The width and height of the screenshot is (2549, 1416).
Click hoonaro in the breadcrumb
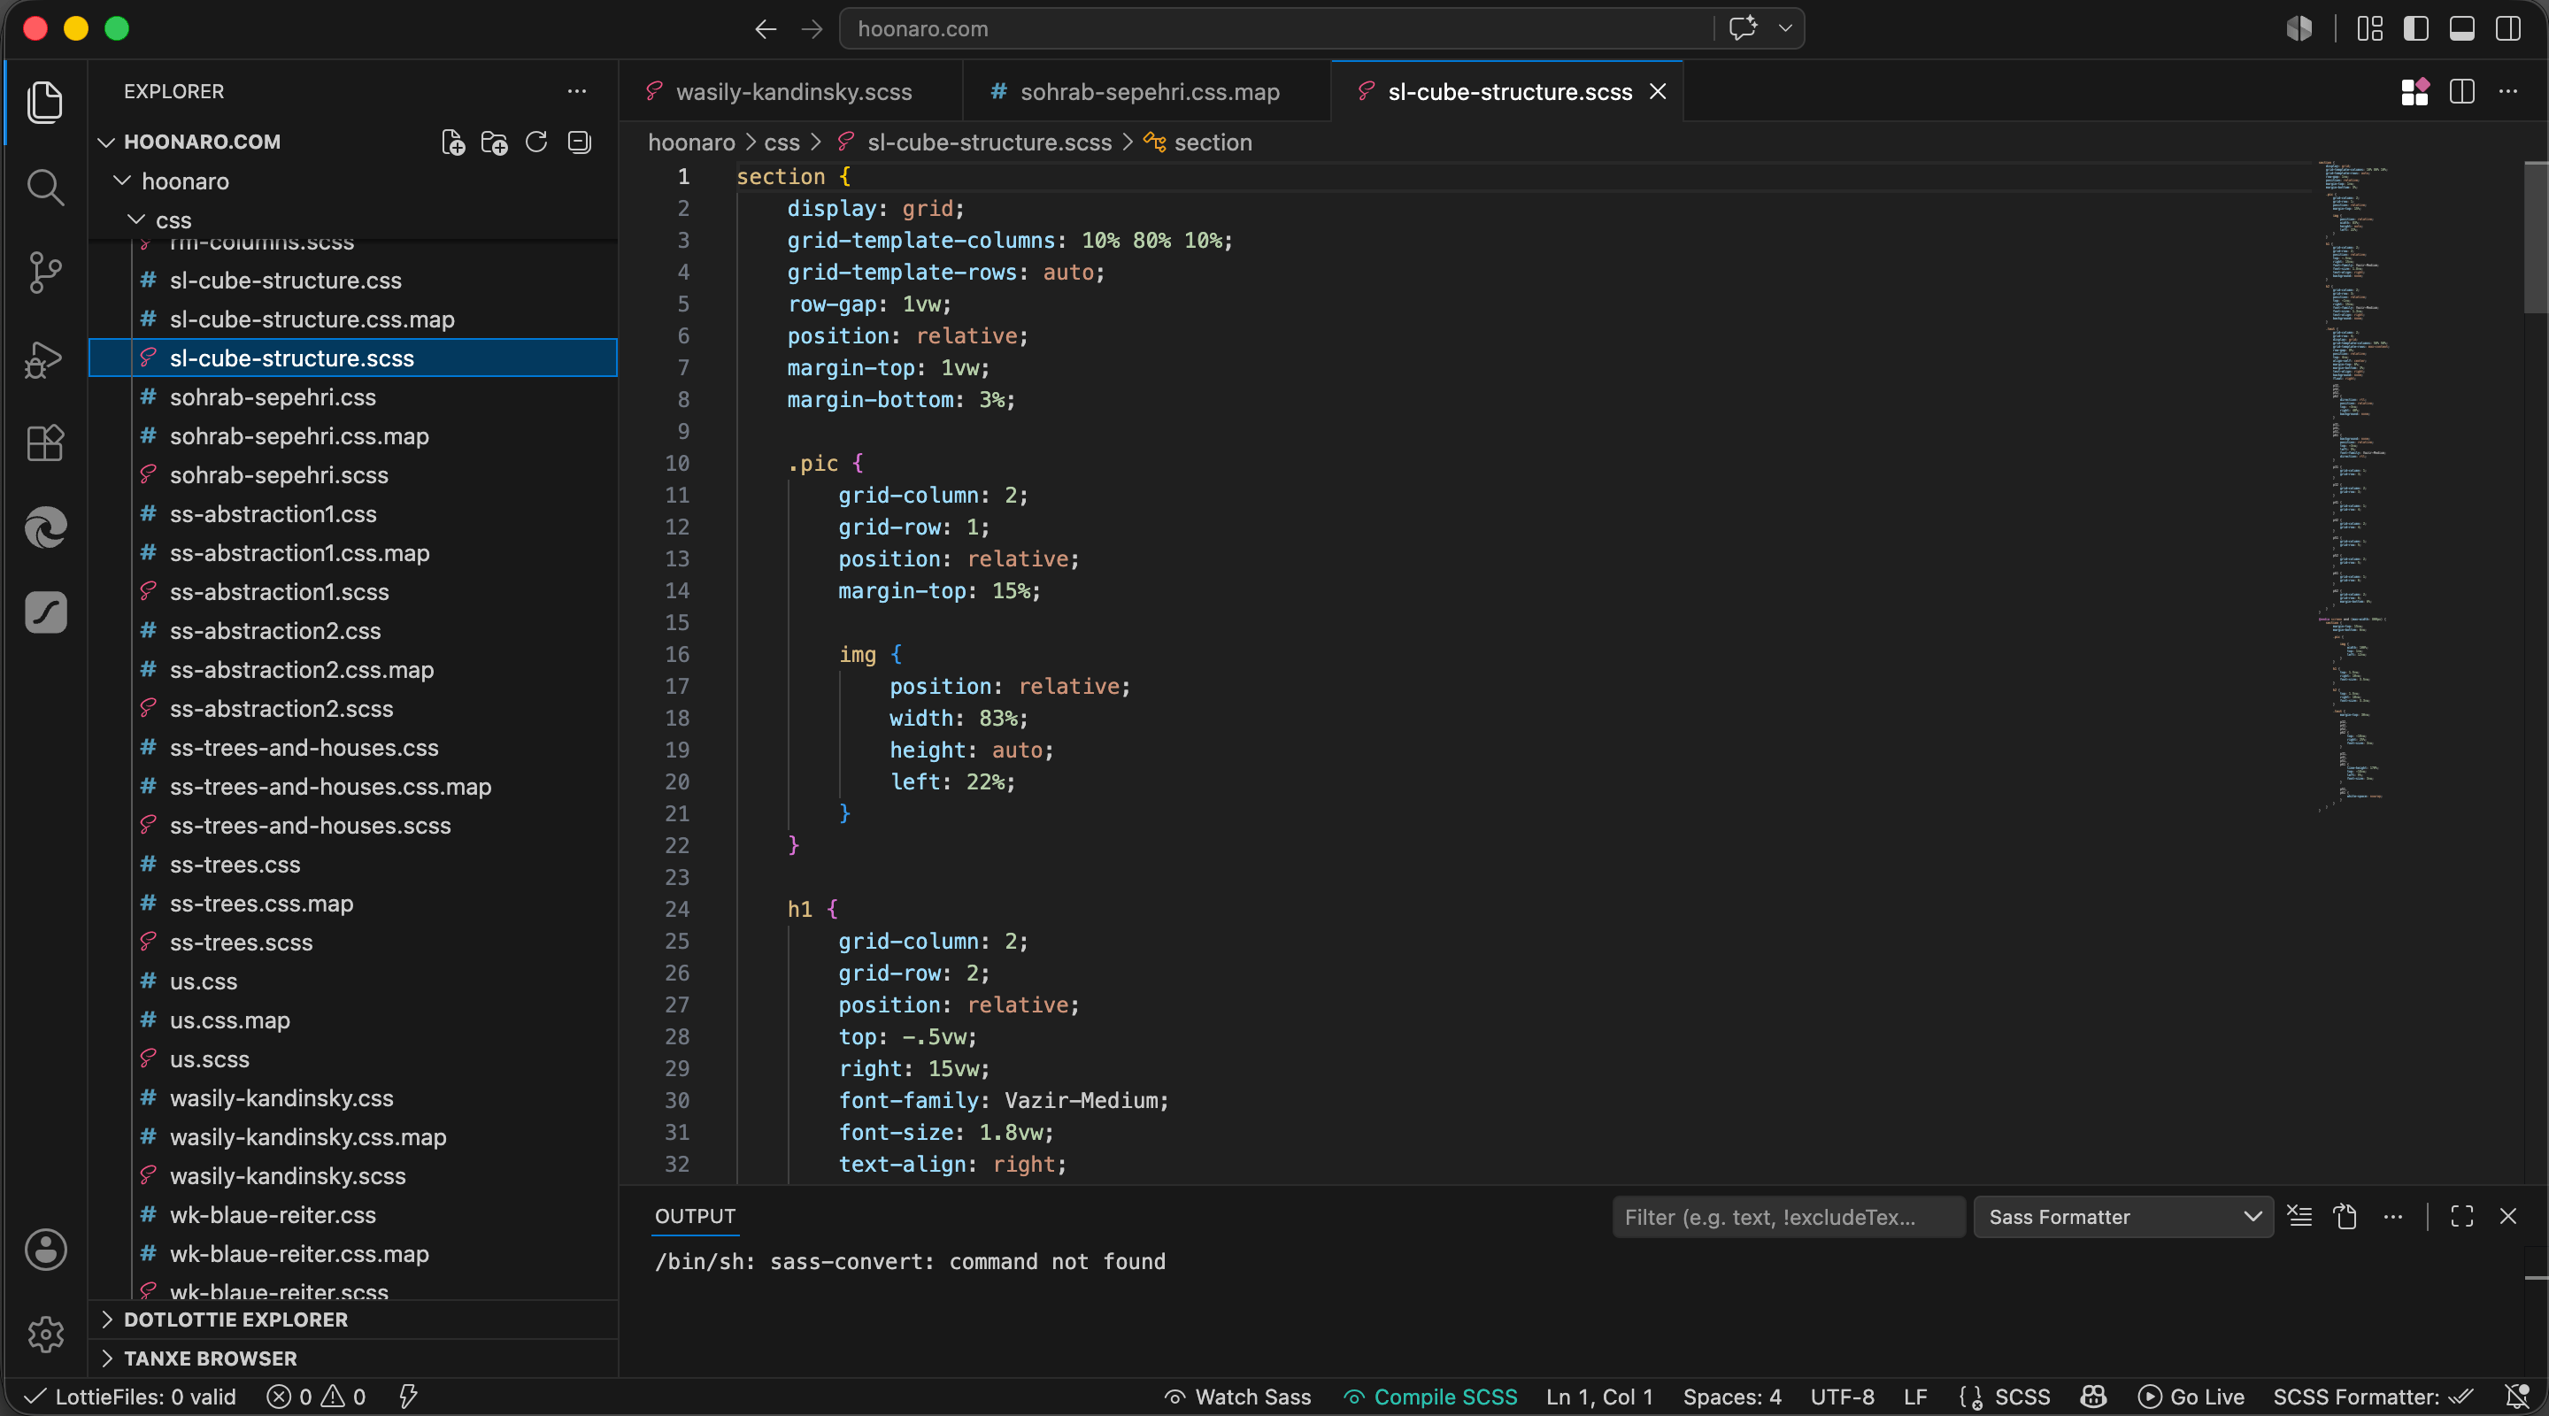[690, 142]
